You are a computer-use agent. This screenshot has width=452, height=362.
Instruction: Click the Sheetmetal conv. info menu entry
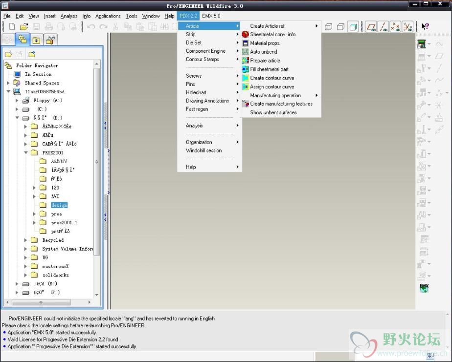[x=272, y=34]
